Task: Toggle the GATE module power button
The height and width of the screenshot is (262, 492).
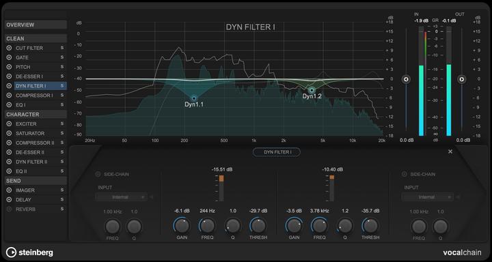Action: point(9,58)
